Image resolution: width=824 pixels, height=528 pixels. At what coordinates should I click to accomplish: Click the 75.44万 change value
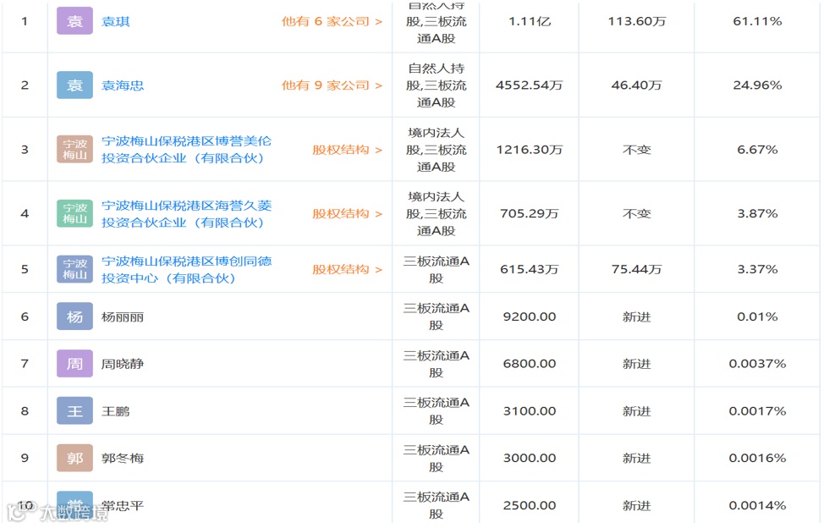tap(636, 270)
